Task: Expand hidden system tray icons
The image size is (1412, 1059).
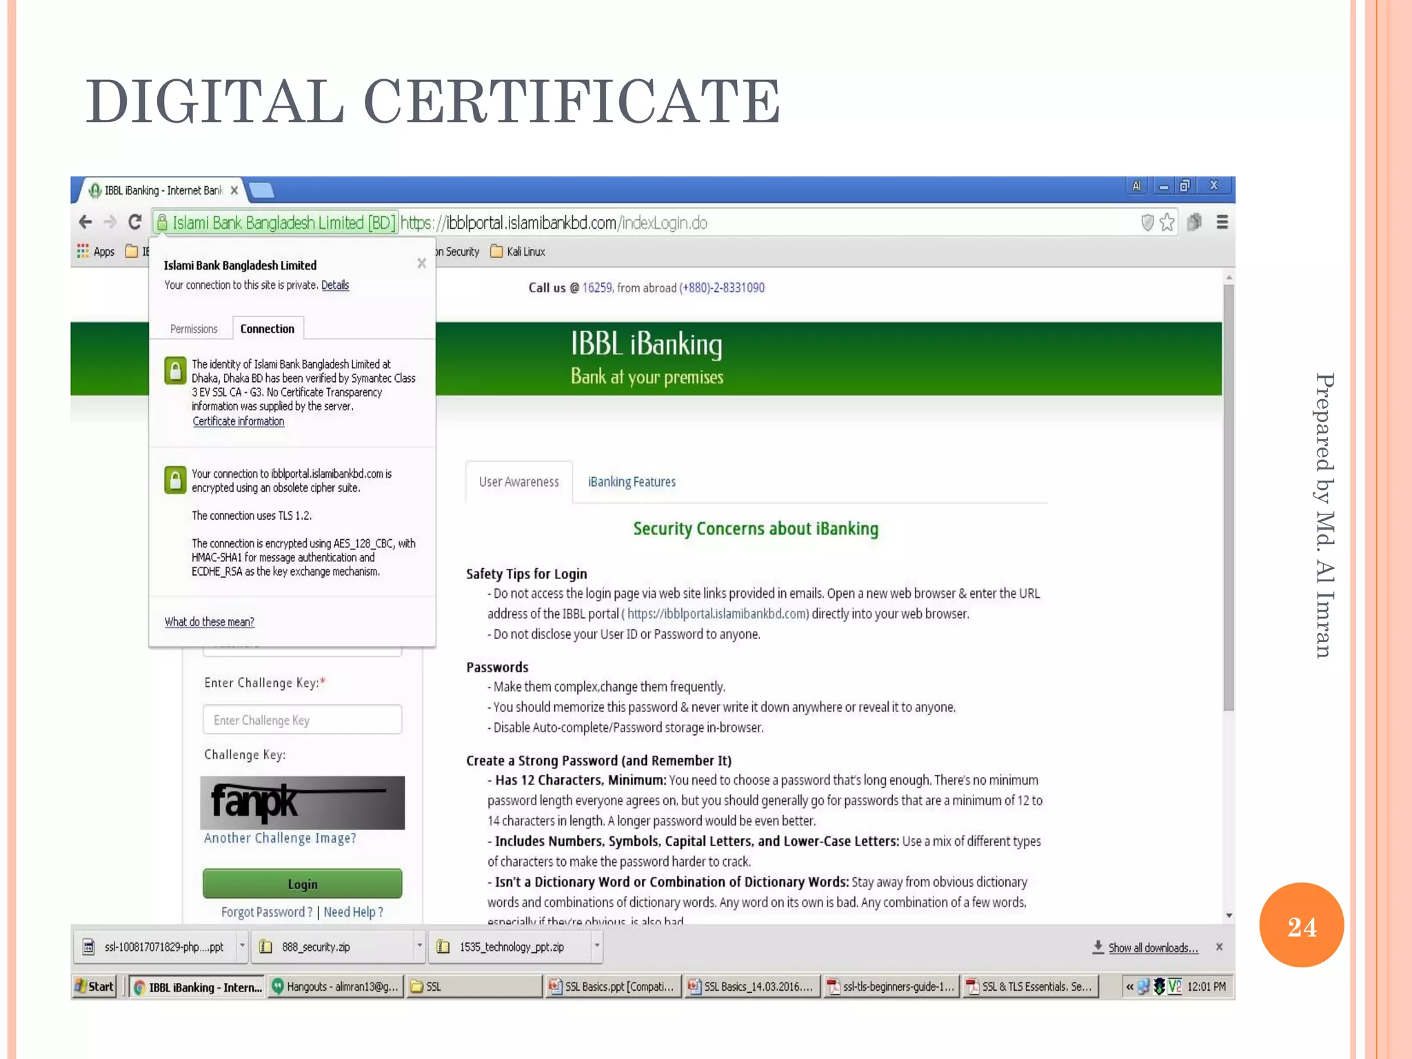Action: (1129, 987)
